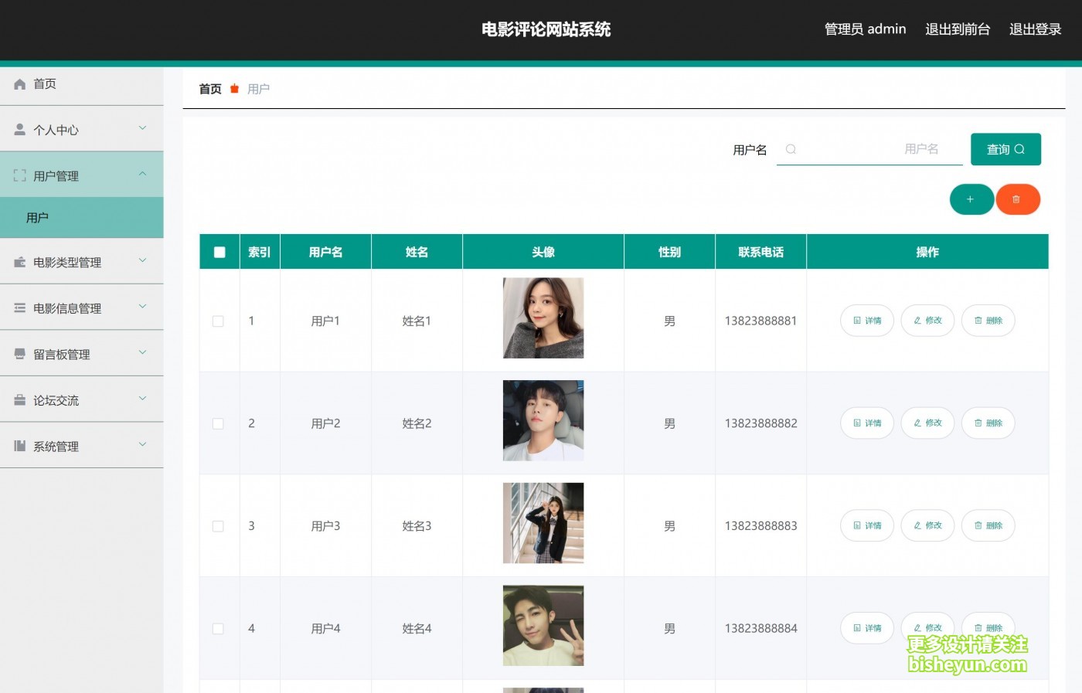The image size is (1082, 693).
Task: Click the 电影类型管理 sidebar icon
Action: (19, 263)
